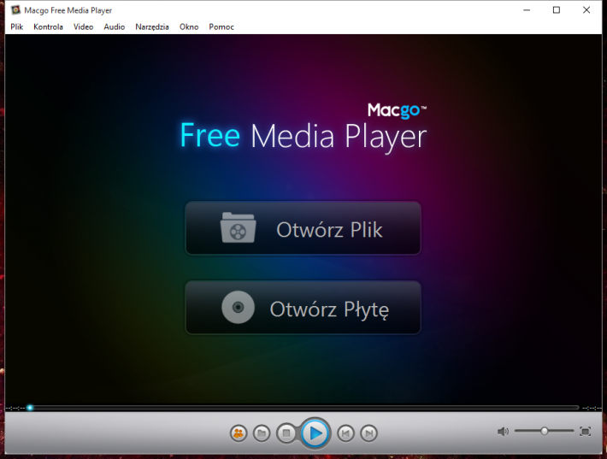Open the Audio menu
This screenshot has width=607, height=459.
point(115,26)
